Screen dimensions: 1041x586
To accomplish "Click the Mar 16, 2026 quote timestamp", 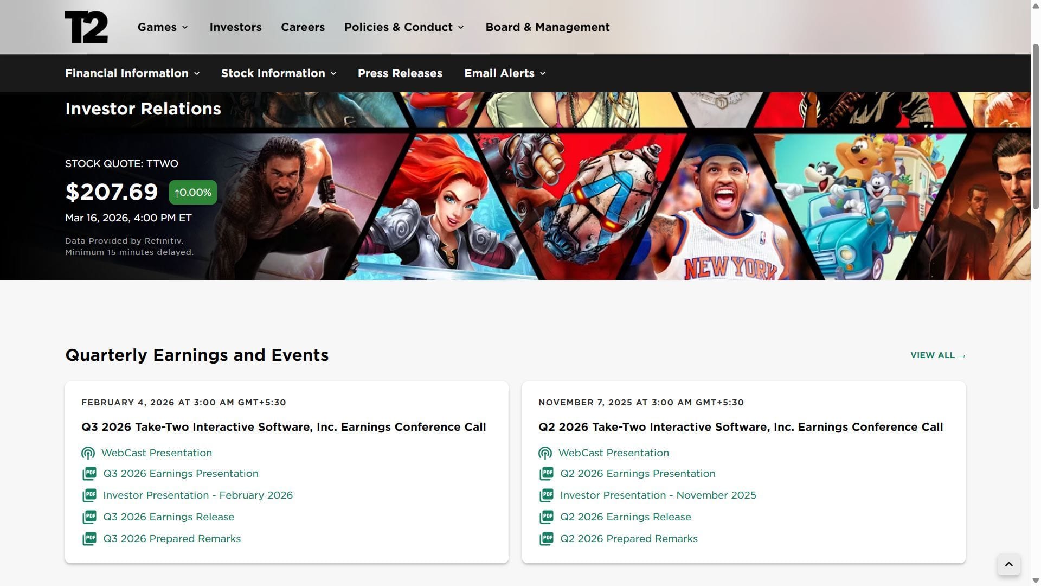I will tap(128, 218).
